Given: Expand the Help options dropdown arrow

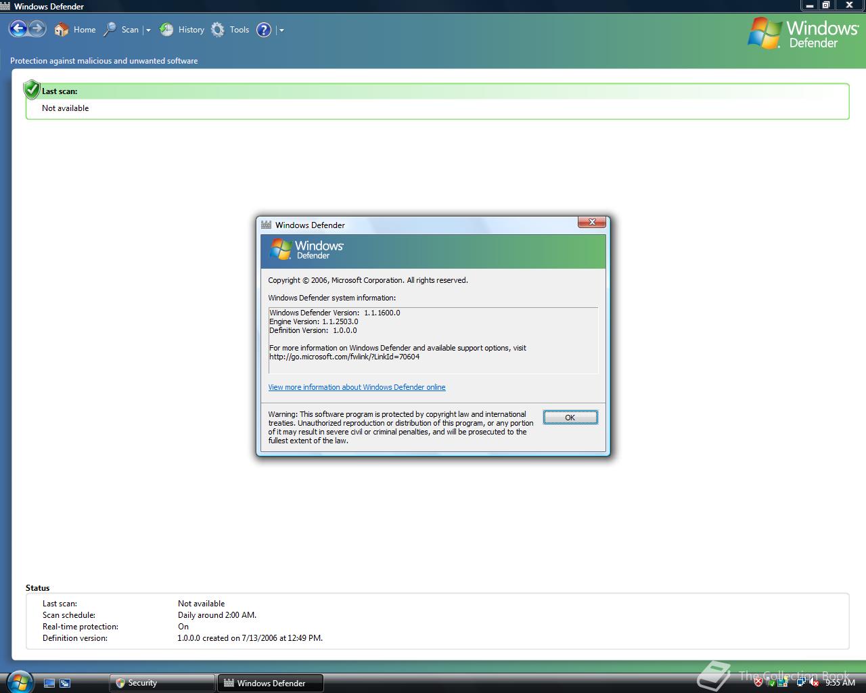Looking at the screenshot, I should pos(281,30).
